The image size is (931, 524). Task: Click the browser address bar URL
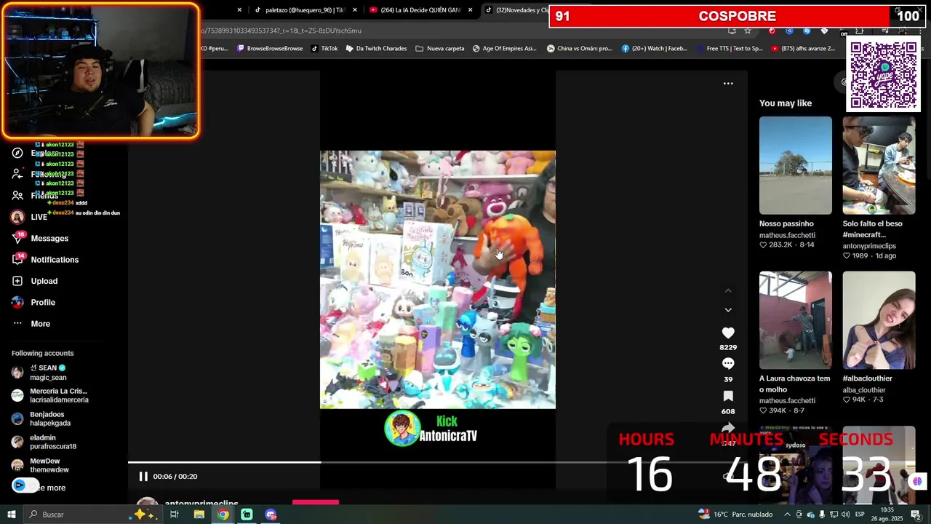point(282,31)
